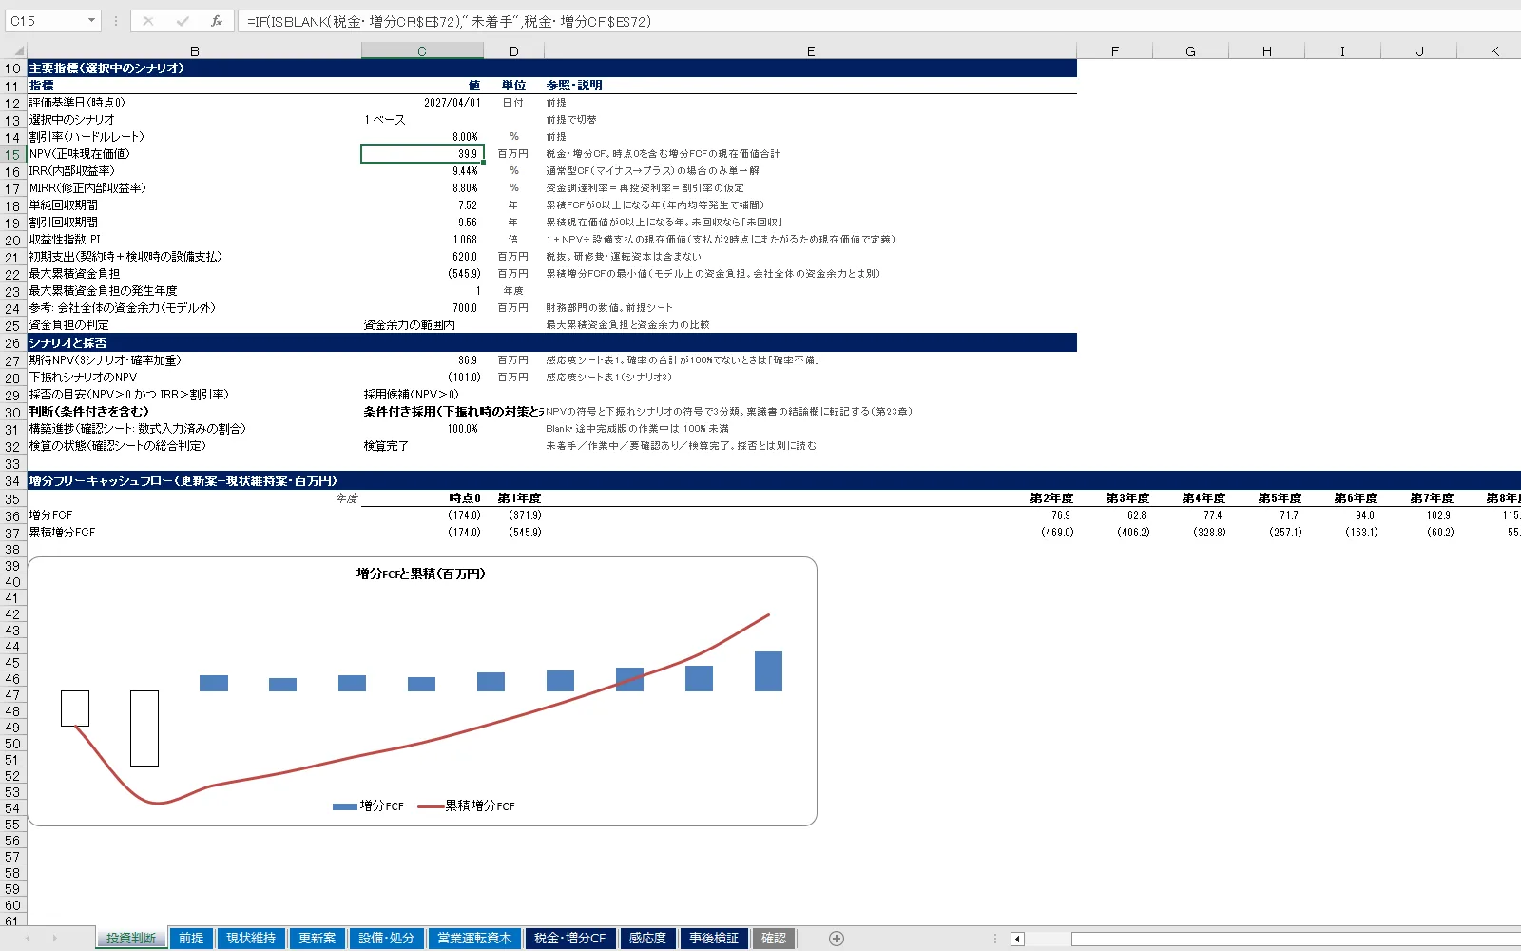Click the chart title 増分FCFと累積(百万円)

click(x=421, y=573)
